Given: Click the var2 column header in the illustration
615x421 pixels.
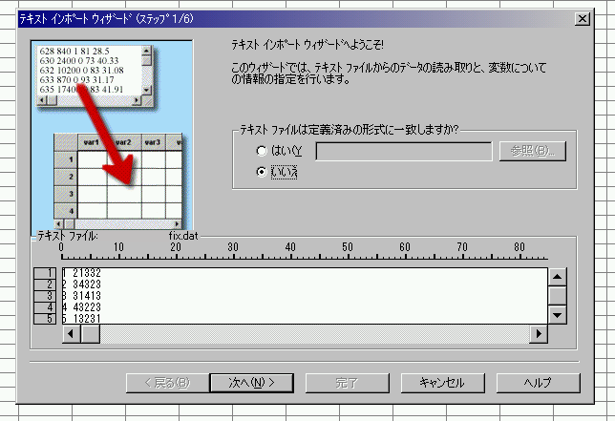Looking at the screenshot, I should pyautogui.click(x=122, y=142).
